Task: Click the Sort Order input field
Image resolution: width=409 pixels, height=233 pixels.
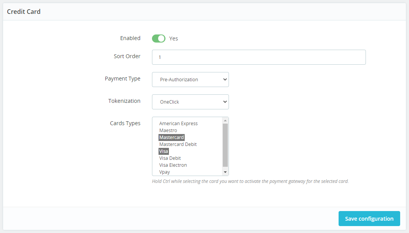Action: pos(259,57)
